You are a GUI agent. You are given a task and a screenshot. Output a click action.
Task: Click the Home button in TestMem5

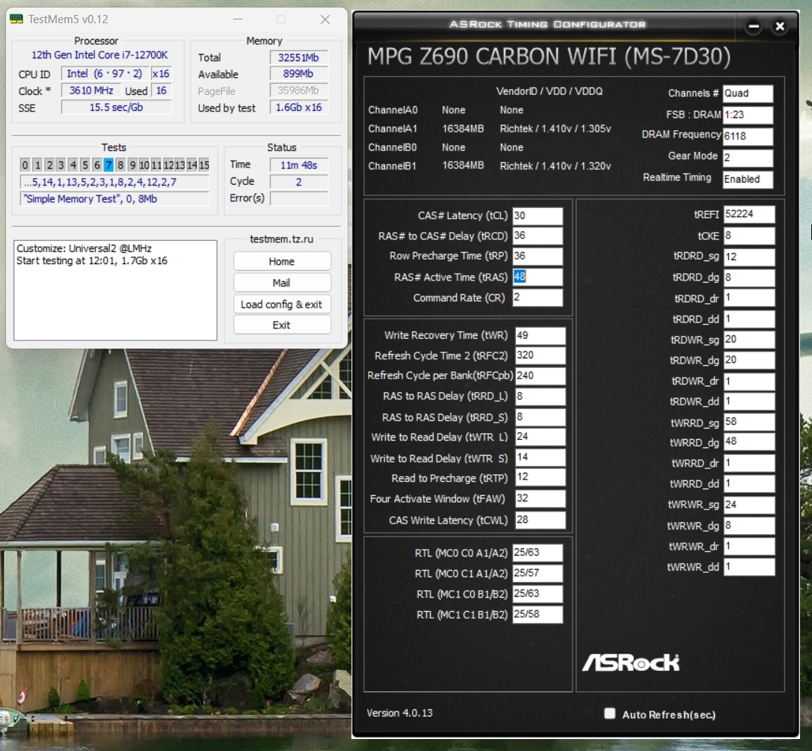click(282, 261)
